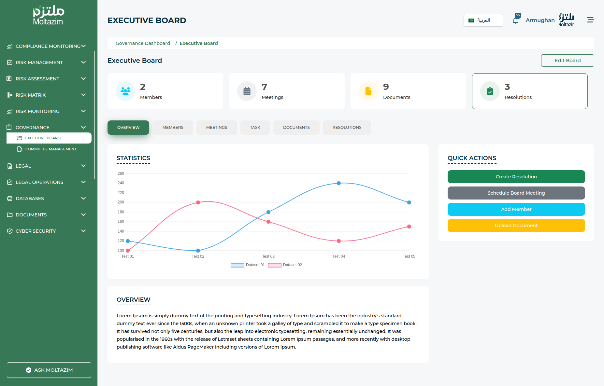Image resolution: width=604 pixels, height=386 pixels.
Task: Toggle Dataset 01 legend visibility
Action: [x=237, y=265]
